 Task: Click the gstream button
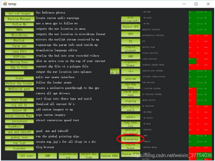pos(131,79)
